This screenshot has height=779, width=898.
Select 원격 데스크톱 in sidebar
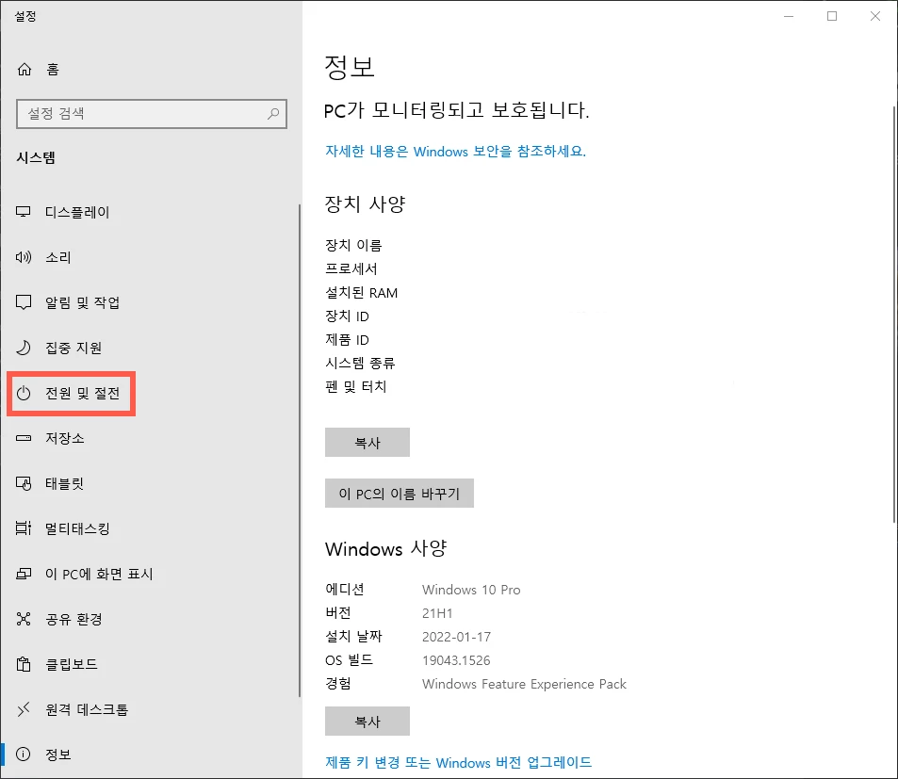[150, 709]
